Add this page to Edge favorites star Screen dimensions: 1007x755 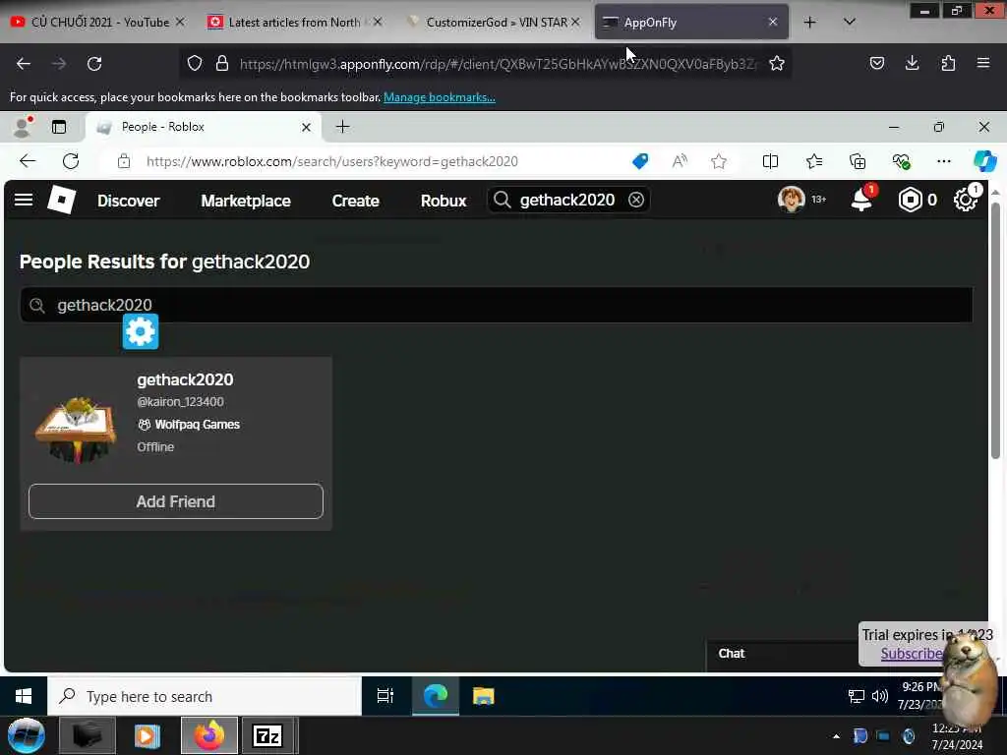coord(719,161)
